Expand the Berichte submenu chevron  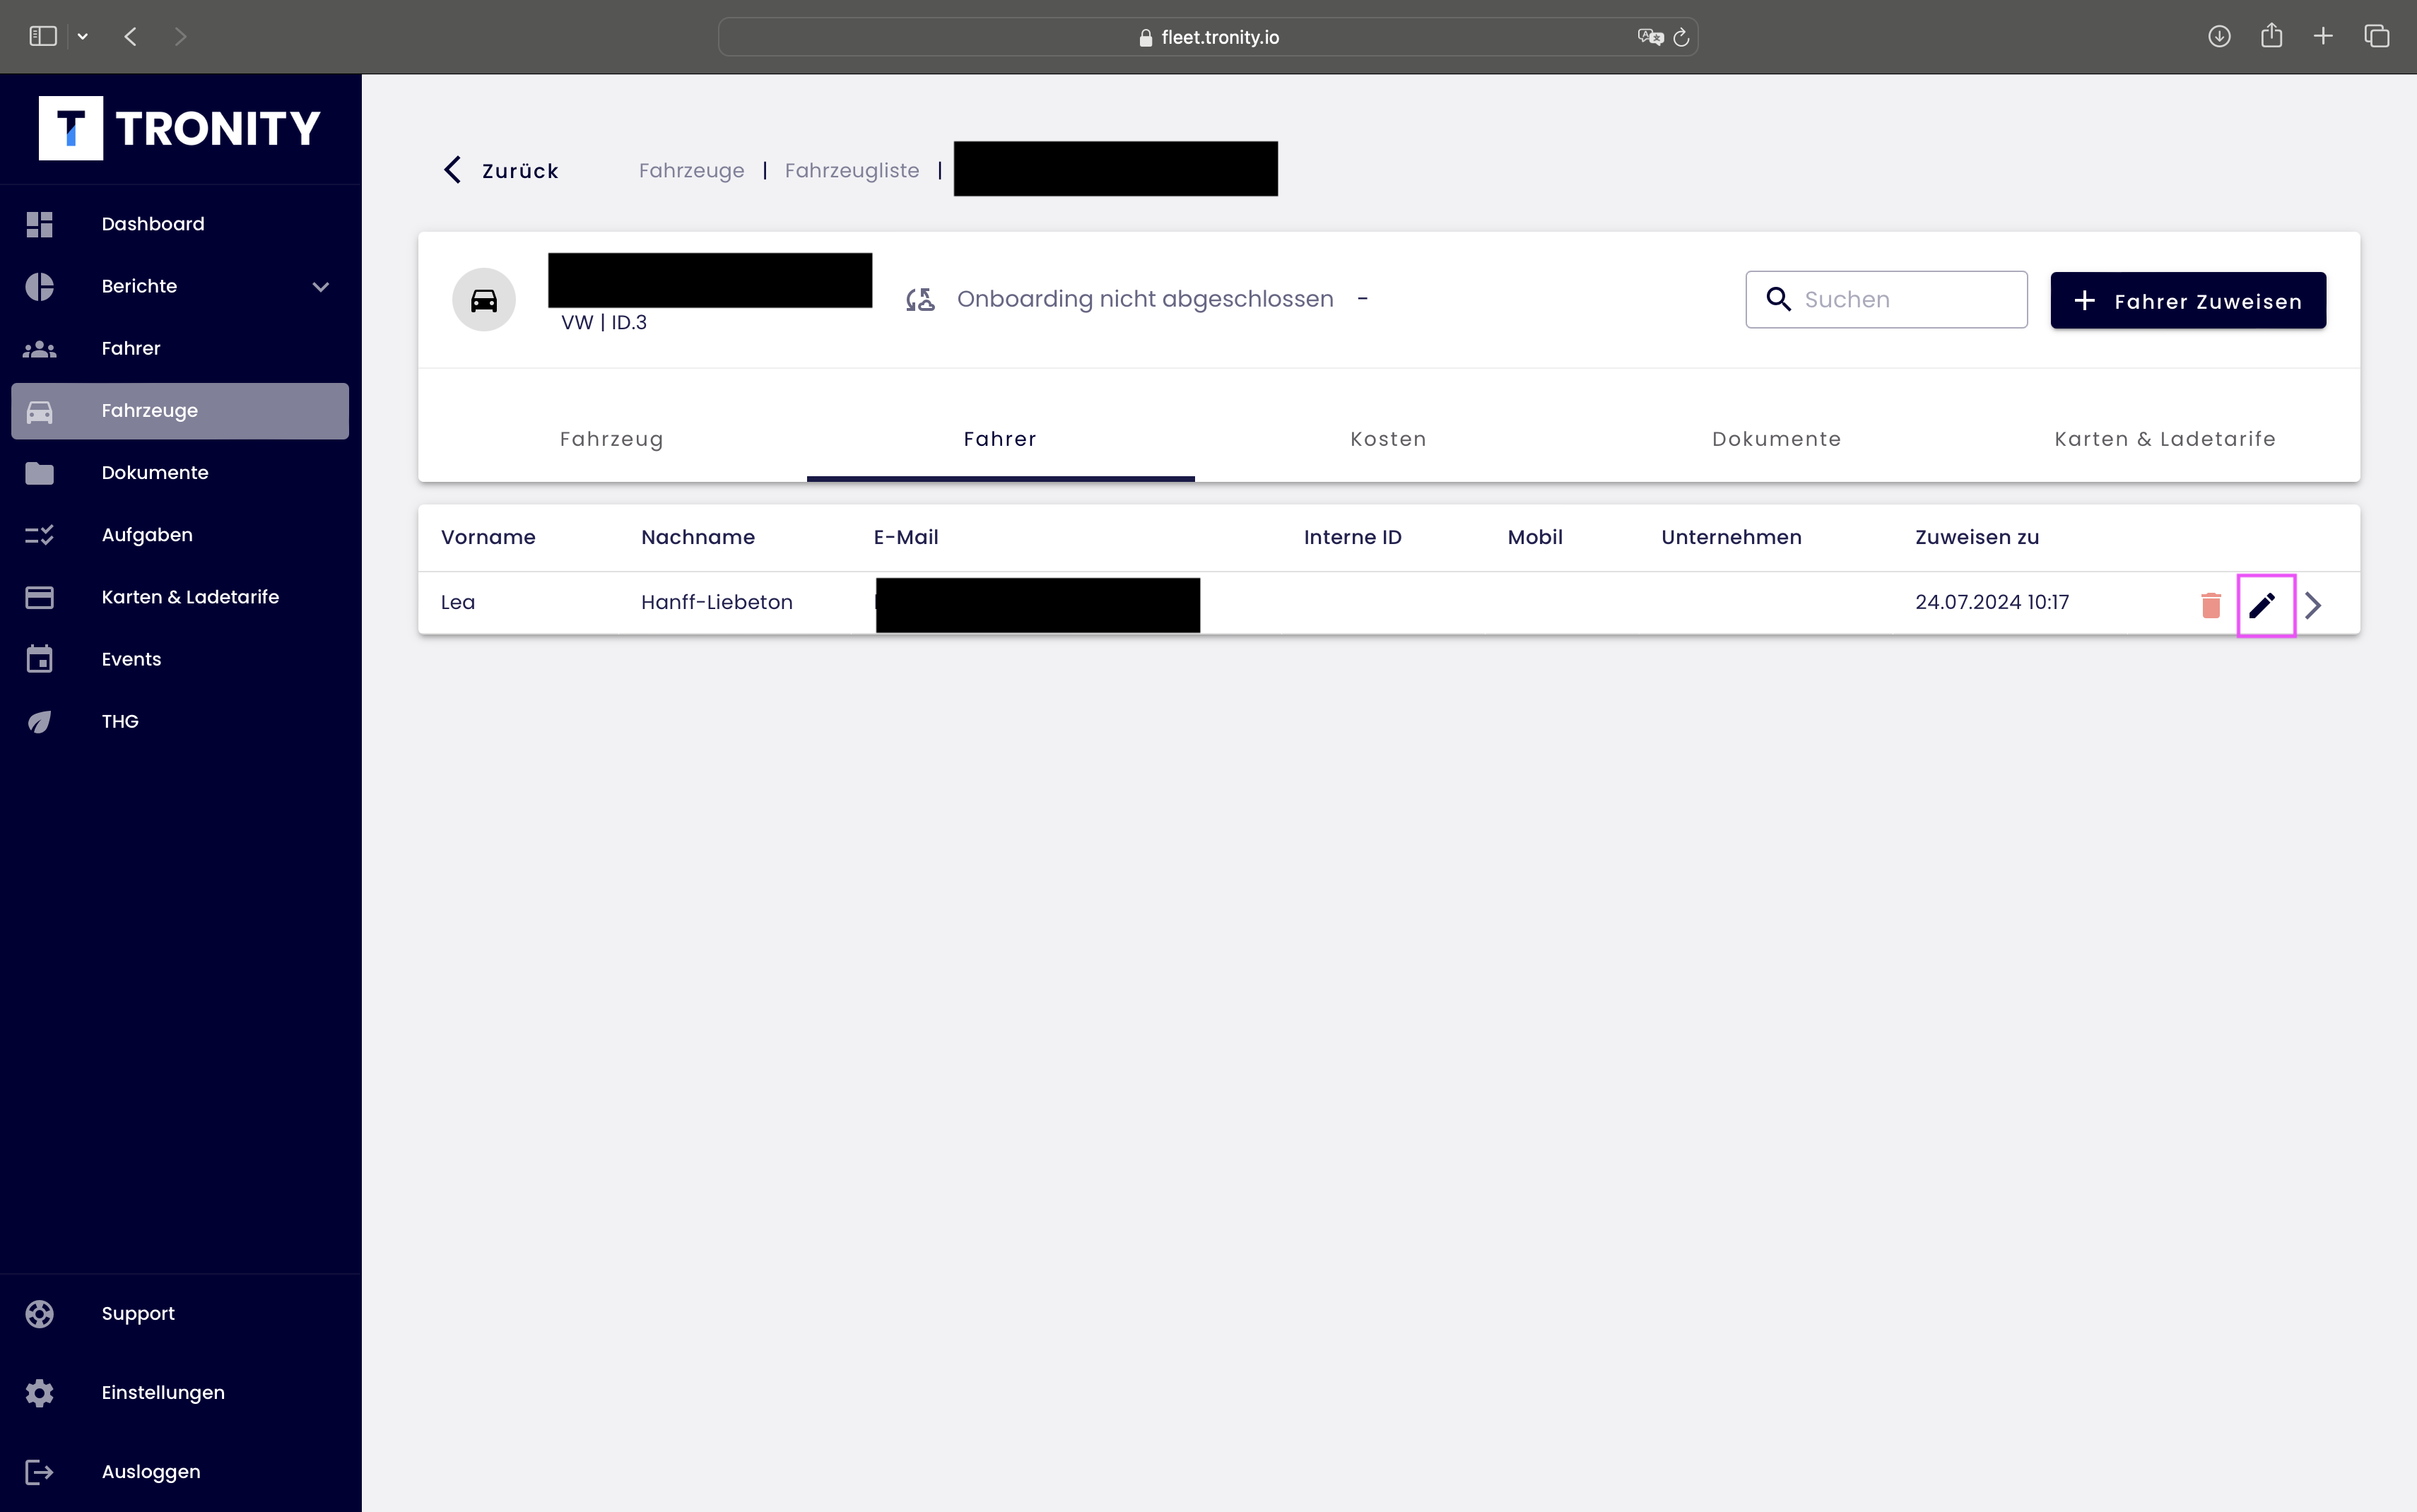tap(320, 287)
